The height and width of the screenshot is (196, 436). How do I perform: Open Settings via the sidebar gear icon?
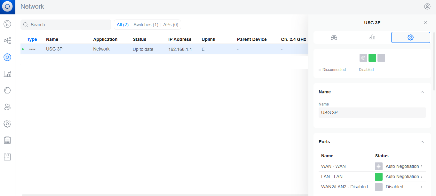pos(7,124)
